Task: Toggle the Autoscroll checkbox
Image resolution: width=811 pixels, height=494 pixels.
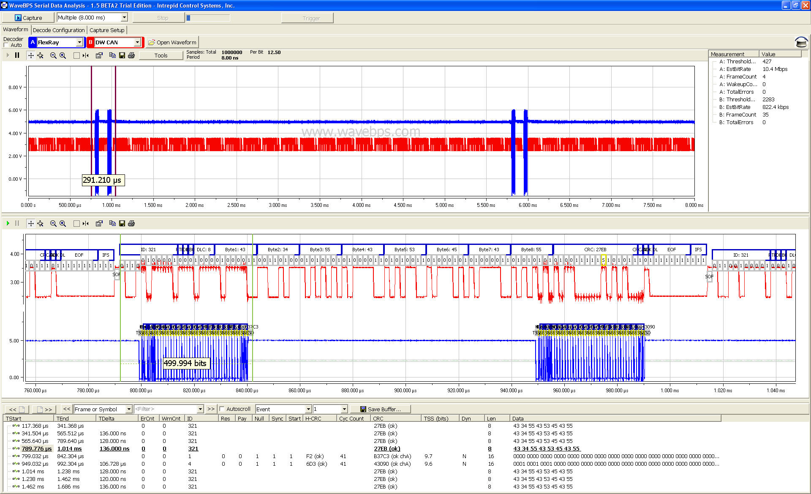Action: [222, 409]
